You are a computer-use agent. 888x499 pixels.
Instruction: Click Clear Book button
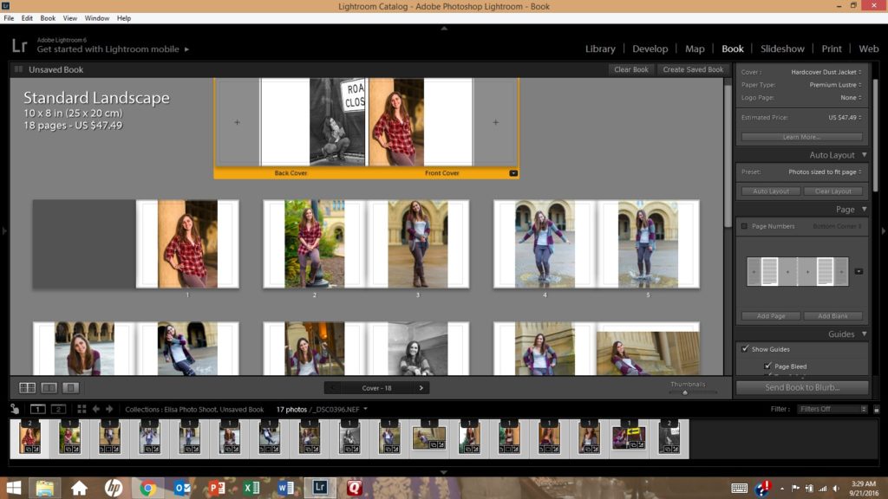[x=631, y=69]
